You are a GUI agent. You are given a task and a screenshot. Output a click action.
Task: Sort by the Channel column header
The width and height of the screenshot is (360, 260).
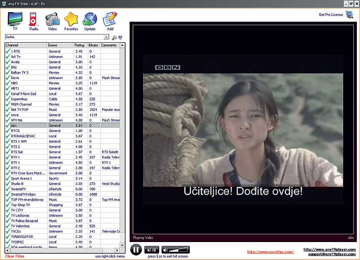click(x=26, y=45)
